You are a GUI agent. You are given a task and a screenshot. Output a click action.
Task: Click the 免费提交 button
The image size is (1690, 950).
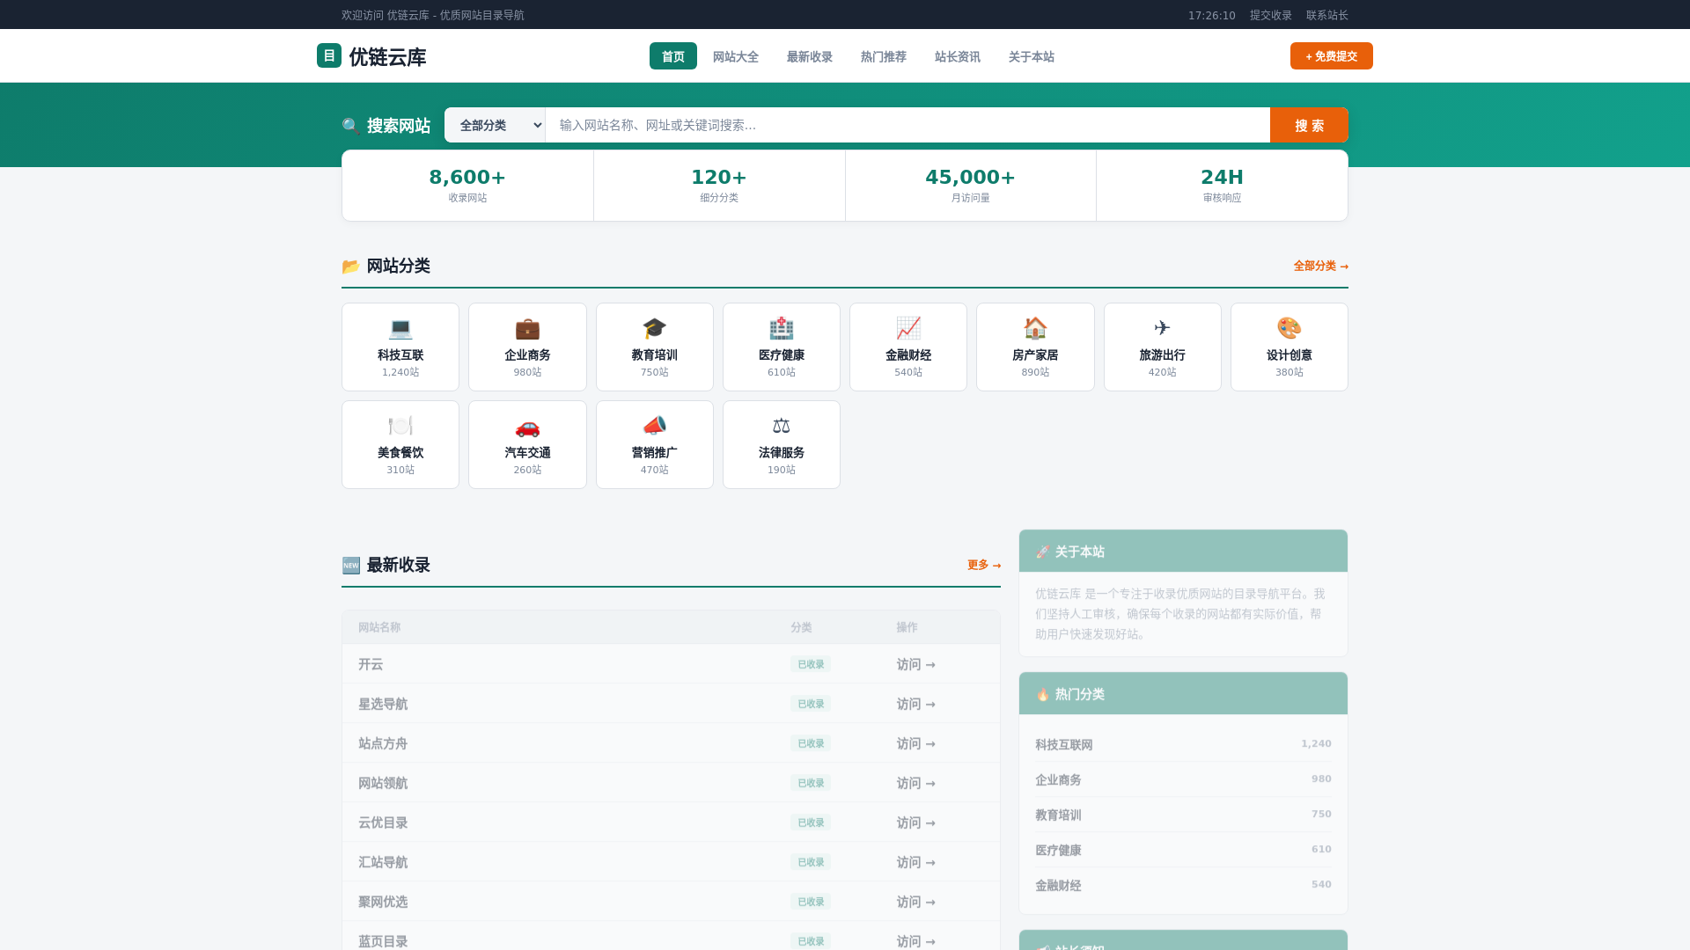click(1332, 55)
